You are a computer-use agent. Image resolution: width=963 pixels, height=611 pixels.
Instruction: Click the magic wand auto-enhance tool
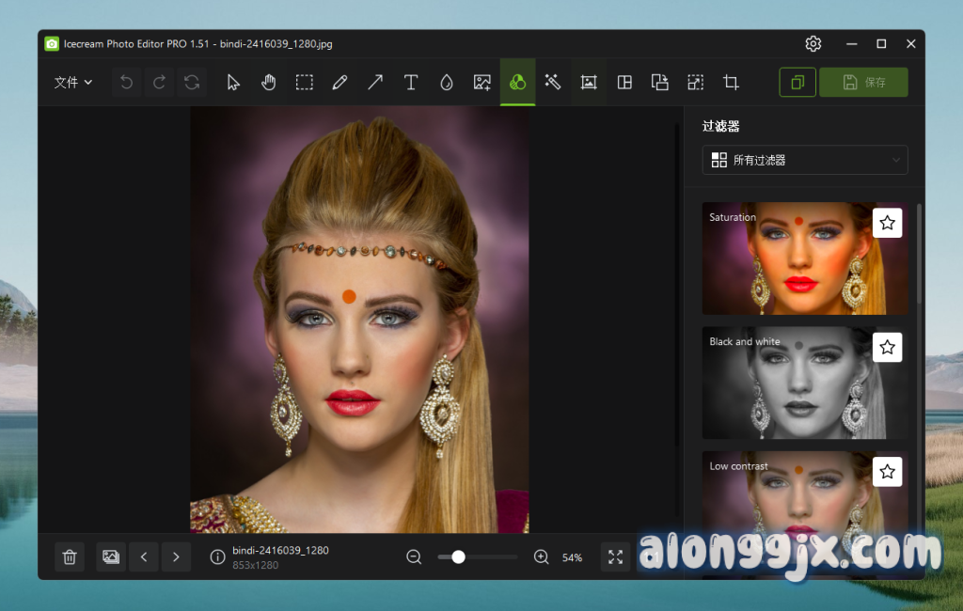[x=553, y=83]
